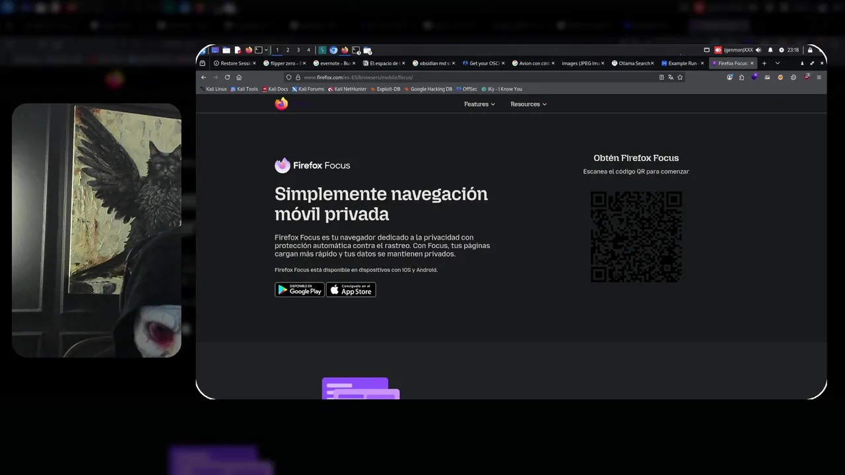
Task: Switch to workspace 4
Action: click(308, 50)
